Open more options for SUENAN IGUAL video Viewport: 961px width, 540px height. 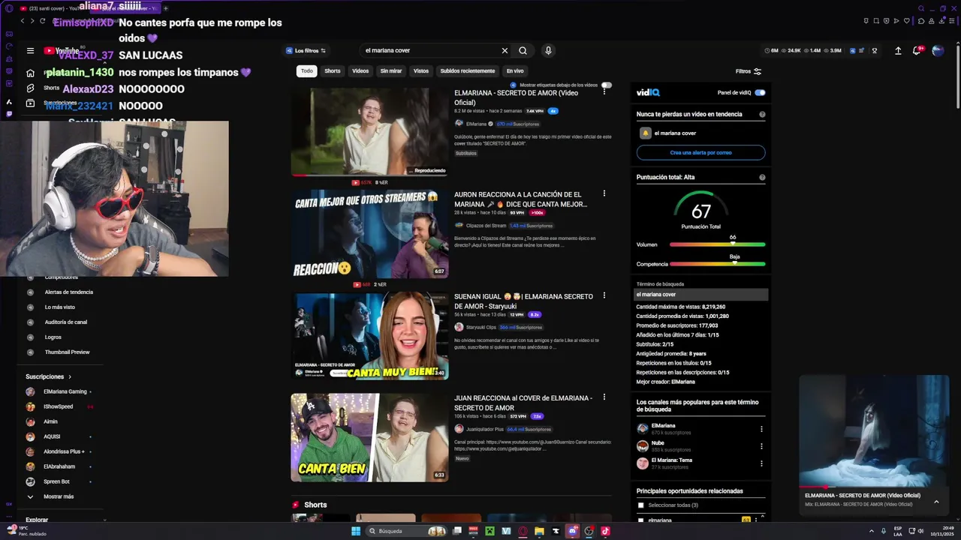(604, 295)
